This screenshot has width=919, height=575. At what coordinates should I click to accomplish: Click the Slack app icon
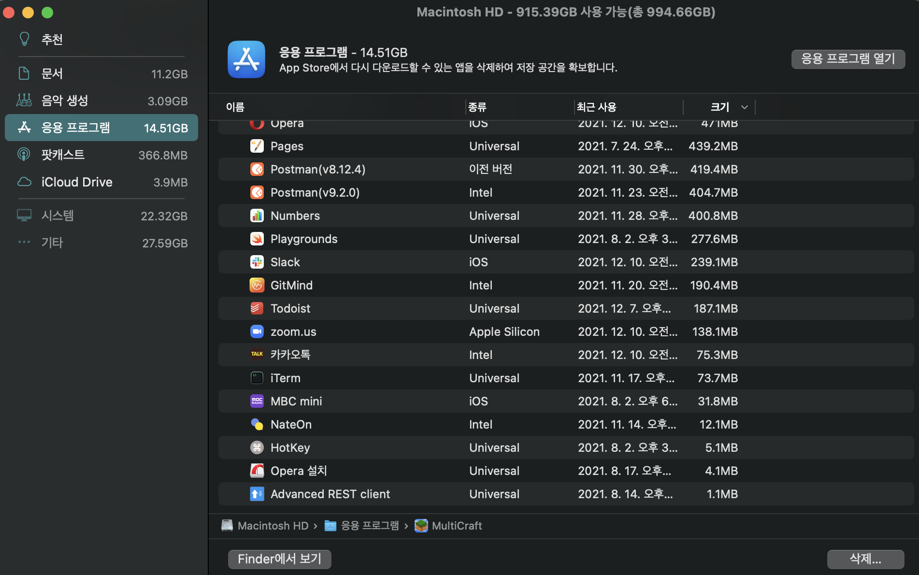(257, 262)
